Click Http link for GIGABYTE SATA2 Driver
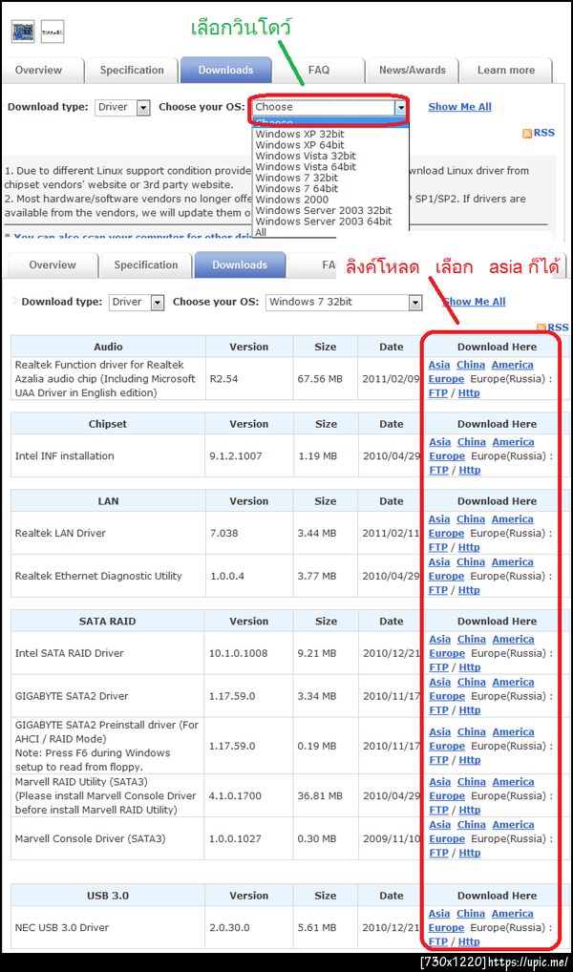 click(x=469, y=710)
